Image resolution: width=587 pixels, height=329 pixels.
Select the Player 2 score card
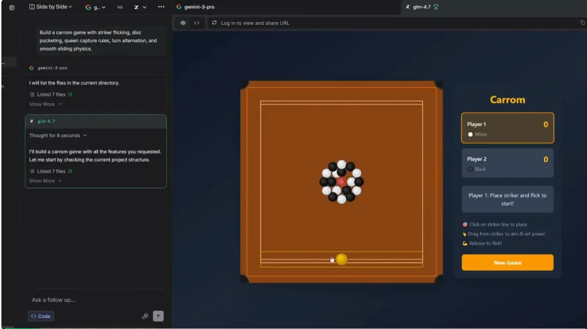(507, 163)
